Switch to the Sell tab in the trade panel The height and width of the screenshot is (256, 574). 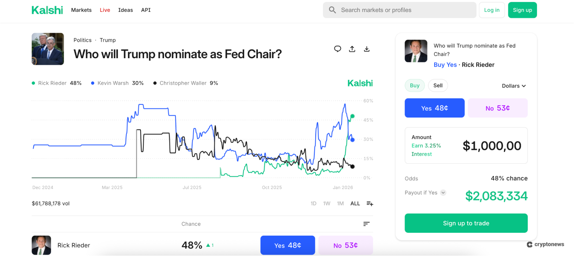click(438, 85)
